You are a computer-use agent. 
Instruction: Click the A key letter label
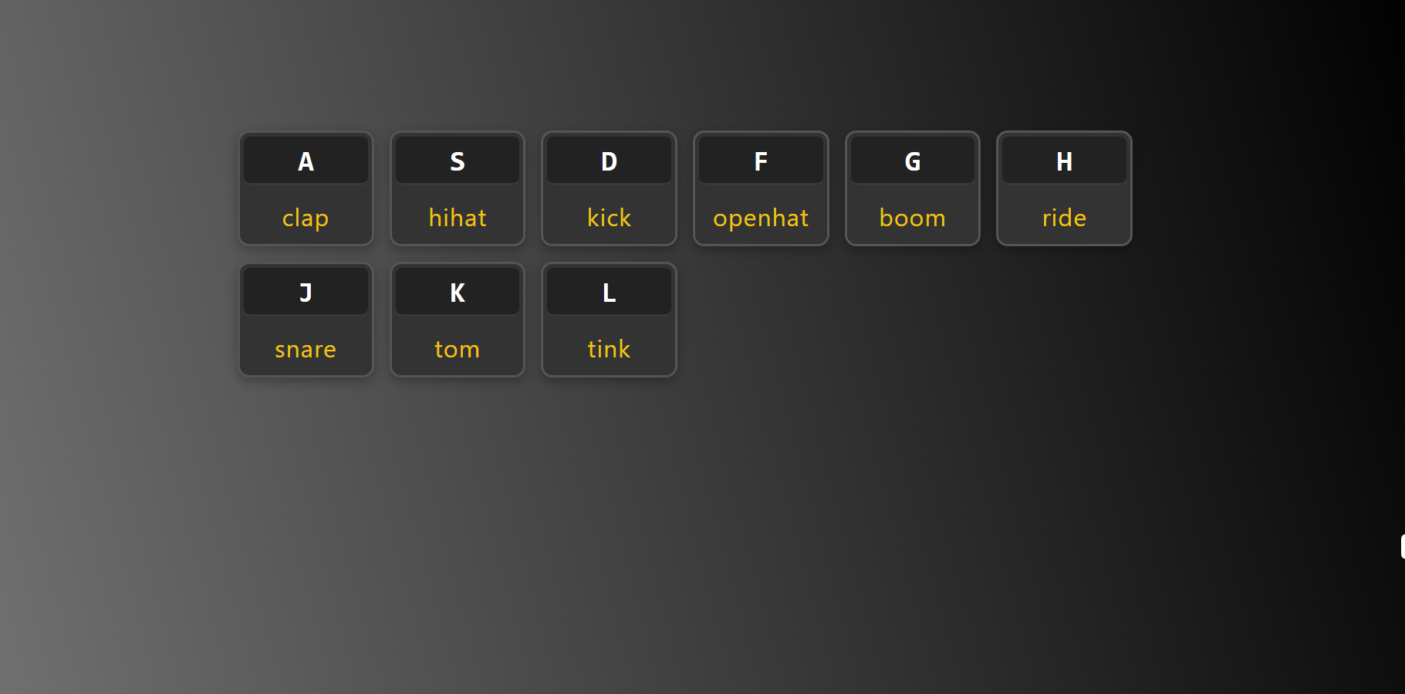coord(306,161)
